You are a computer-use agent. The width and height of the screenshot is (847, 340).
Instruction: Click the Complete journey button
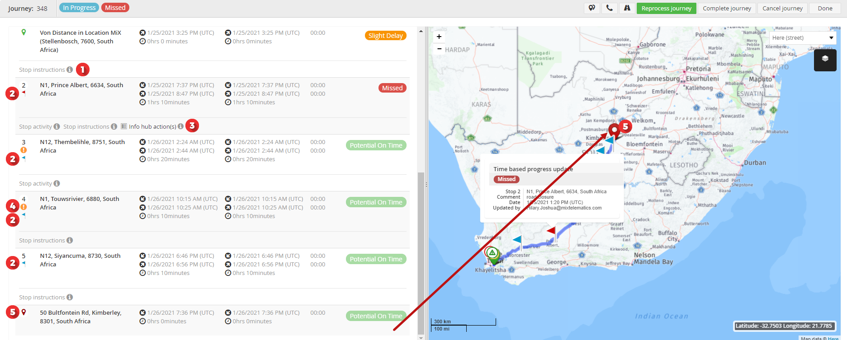[727, 8]
